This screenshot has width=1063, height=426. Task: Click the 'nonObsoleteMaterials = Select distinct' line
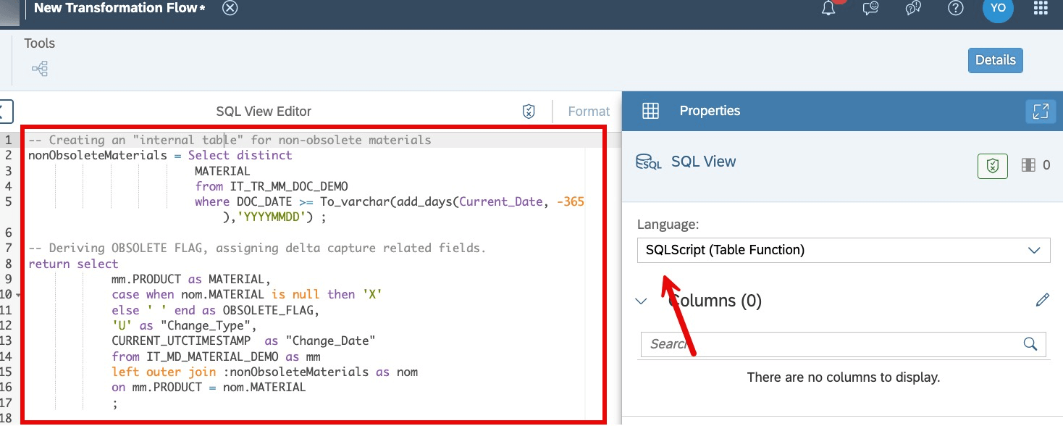tap(160, 155)
